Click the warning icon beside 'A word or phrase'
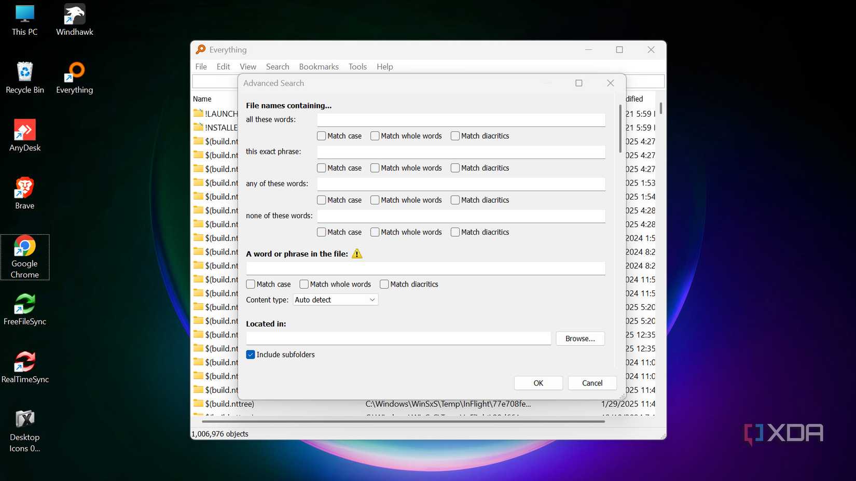This screenshot has height=481, width=856. [x=356, y=253]
